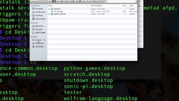The image size is (179, 101).
Task: Click the Share toolbar button
Action: [88, 1]
